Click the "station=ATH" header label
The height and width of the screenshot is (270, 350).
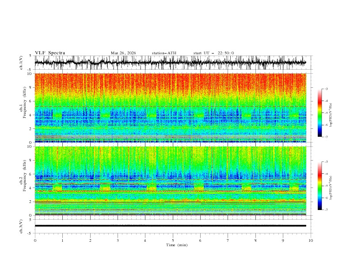click(164, 53)
